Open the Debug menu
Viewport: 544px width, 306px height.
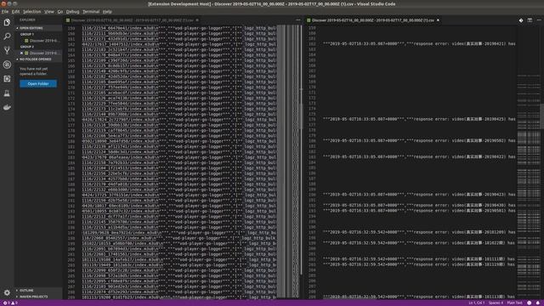tap(72, 11)
